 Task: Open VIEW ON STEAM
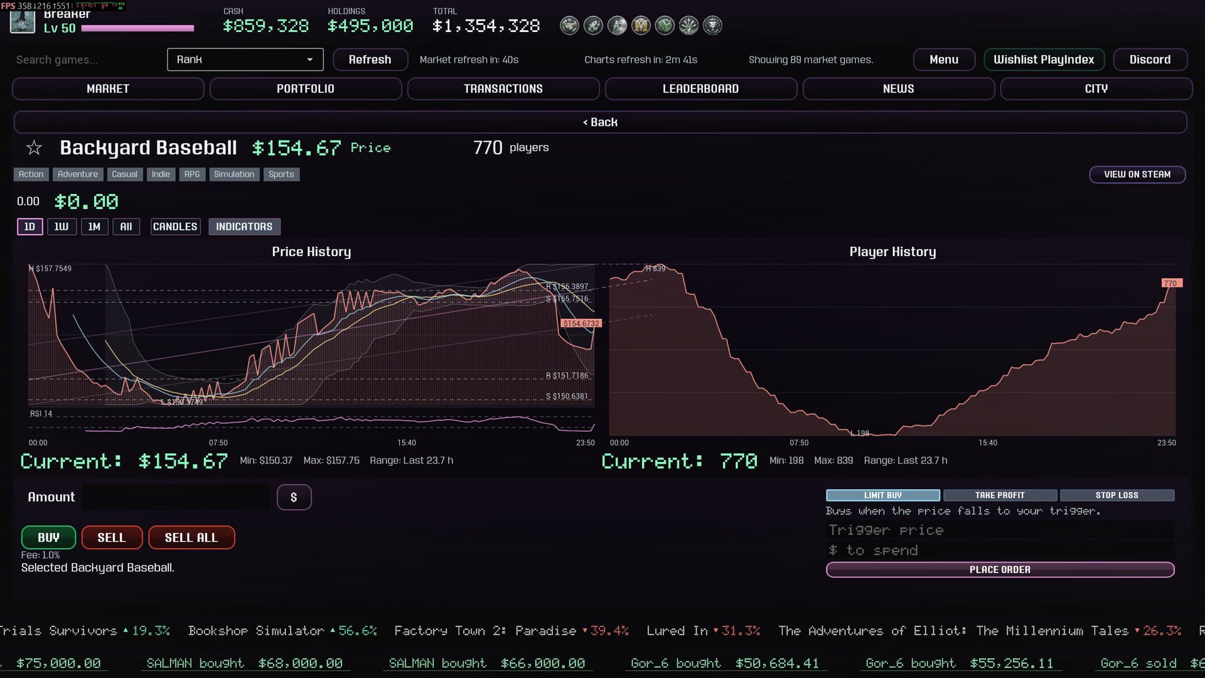click(1137, 175)
